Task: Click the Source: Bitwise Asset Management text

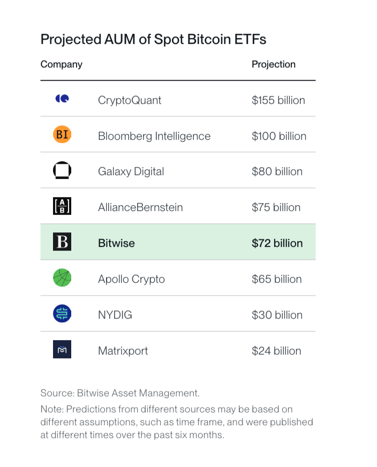Action: 120,393
